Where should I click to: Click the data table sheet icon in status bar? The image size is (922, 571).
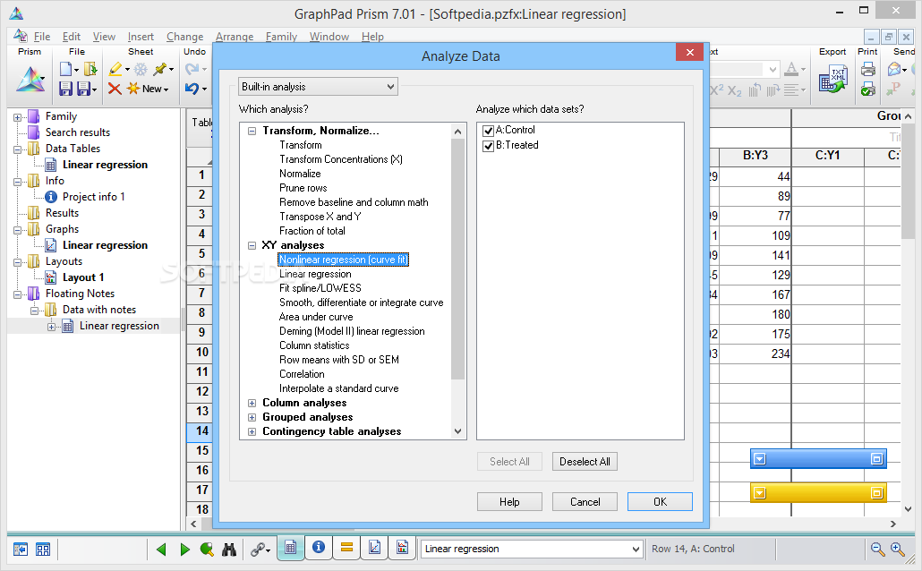[x=291, y=548]
